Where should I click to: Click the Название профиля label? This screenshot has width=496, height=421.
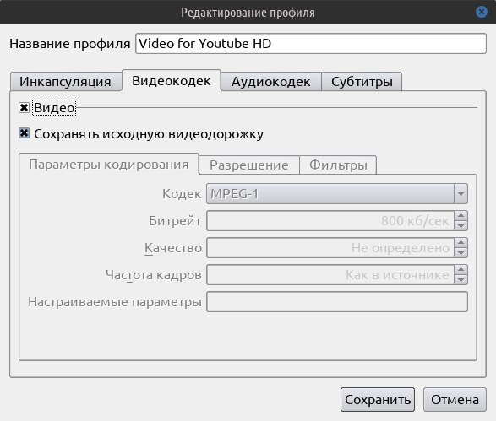(x=69, y=44)
